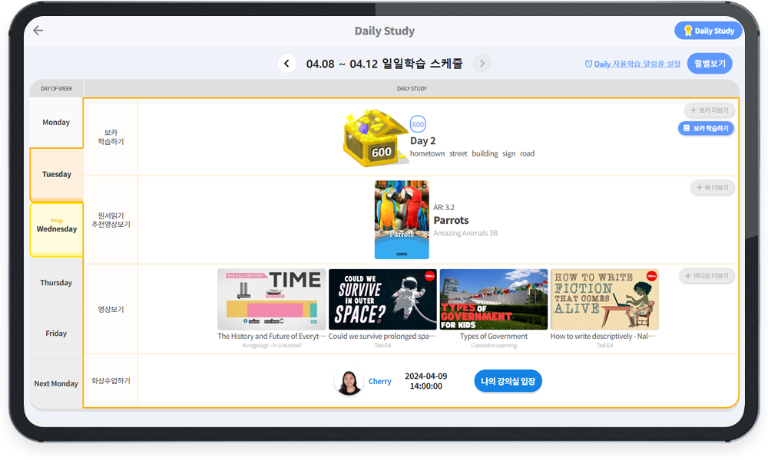Select the Thursday tab
The image size is (768, 460).
tap(56, 283)
